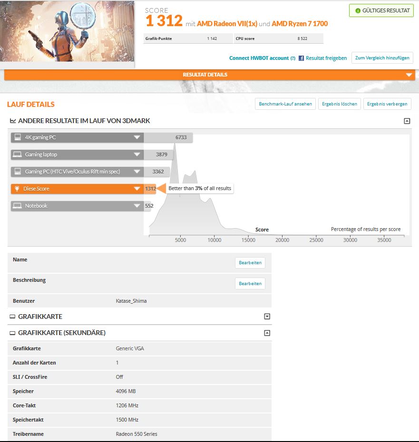
Task: Click the 3879 score bar value
Action: pyautogui.click(x=161, y=154)
